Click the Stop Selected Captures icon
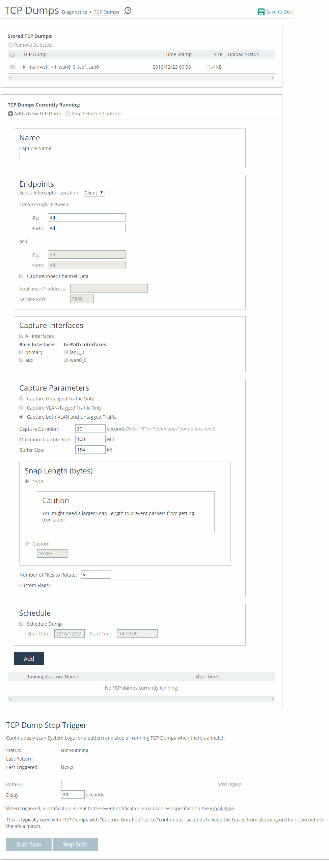This screenshot has height=861, width=329. pyautogui.click(x=68, y=114)
